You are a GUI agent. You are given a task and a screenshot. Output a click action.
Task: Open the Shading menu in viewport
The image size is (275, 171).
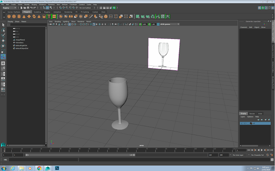[x=58, y=21]
